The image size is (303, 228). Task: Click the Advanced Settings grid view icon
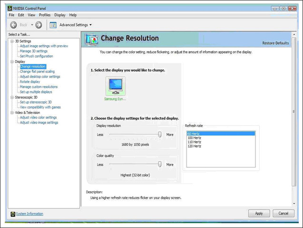(x=53, y=25)
